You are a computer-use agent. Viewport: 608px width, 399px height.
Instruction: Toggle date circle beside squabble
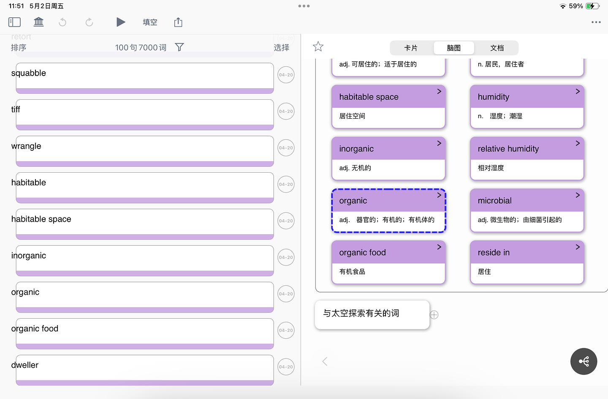pos(286,75)
